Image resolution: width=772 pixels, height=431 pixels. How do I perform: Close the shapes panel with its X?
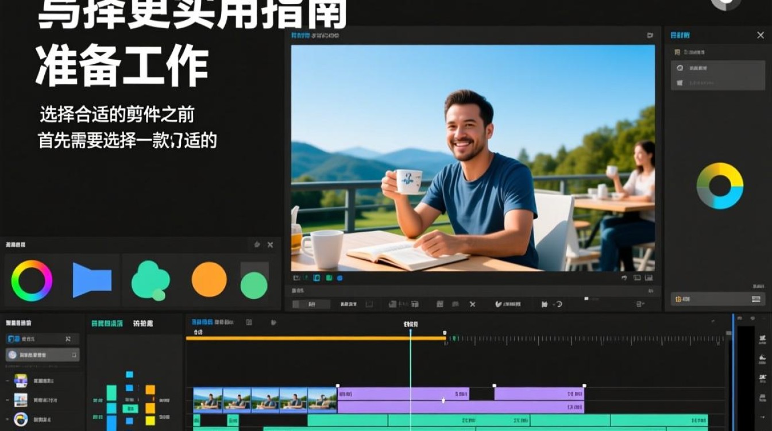point(271,244)
